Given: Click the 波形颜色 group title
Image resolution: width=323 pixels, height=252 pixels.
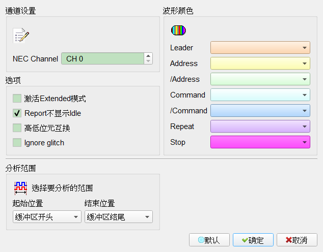Looking at the screenshot, I should pos(178,11).
